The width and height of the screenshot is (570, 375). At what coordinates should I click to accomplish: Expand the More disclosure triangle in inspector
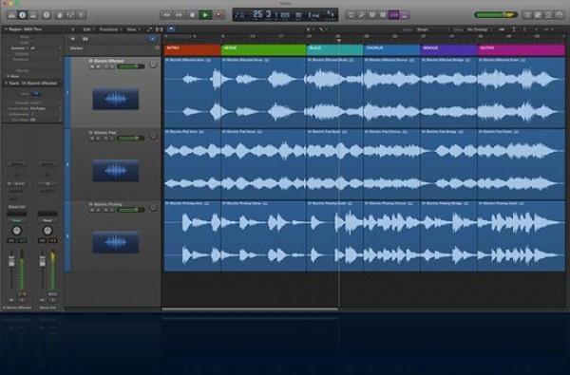[8, 76]
